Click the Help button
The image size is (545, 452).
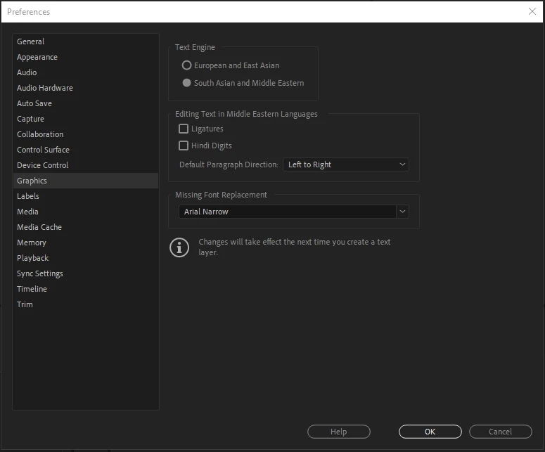(x=338, y=432)
